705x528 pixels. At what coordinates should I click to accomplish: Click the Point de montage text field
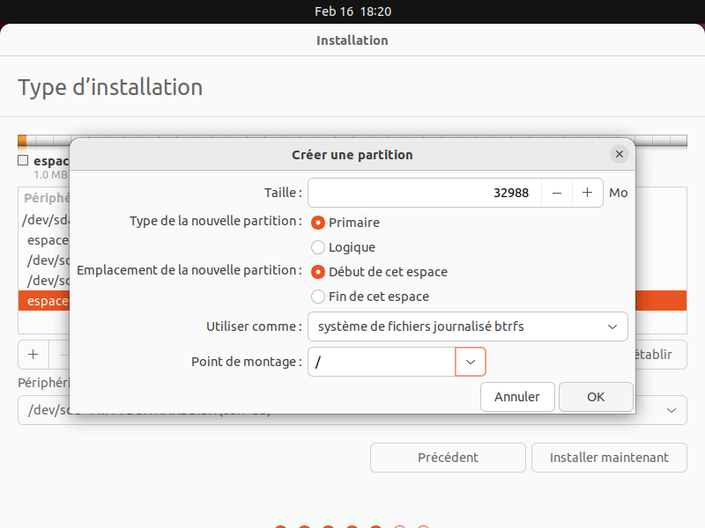pyautogui.click(x=381, y=362)
